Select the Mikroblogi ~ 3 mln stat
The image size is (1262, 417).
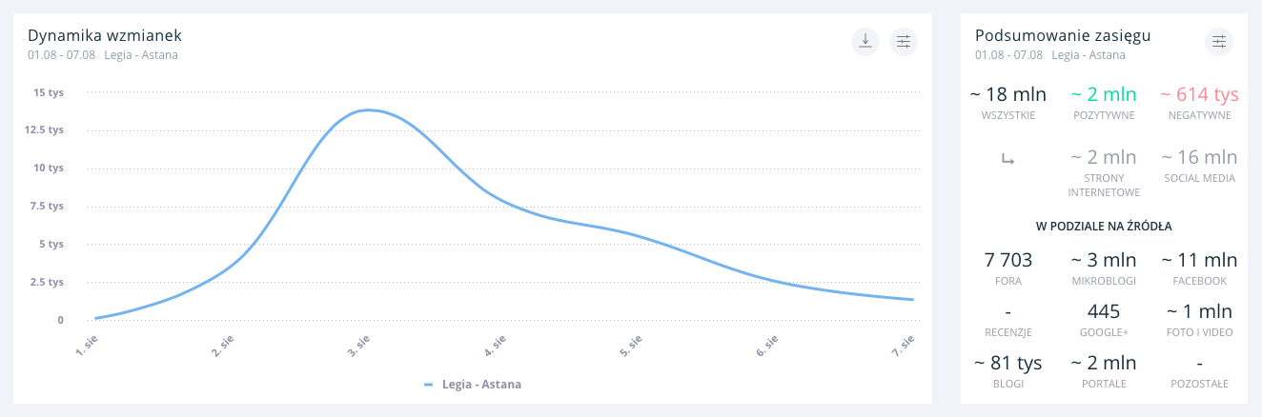pos(1104,260)
